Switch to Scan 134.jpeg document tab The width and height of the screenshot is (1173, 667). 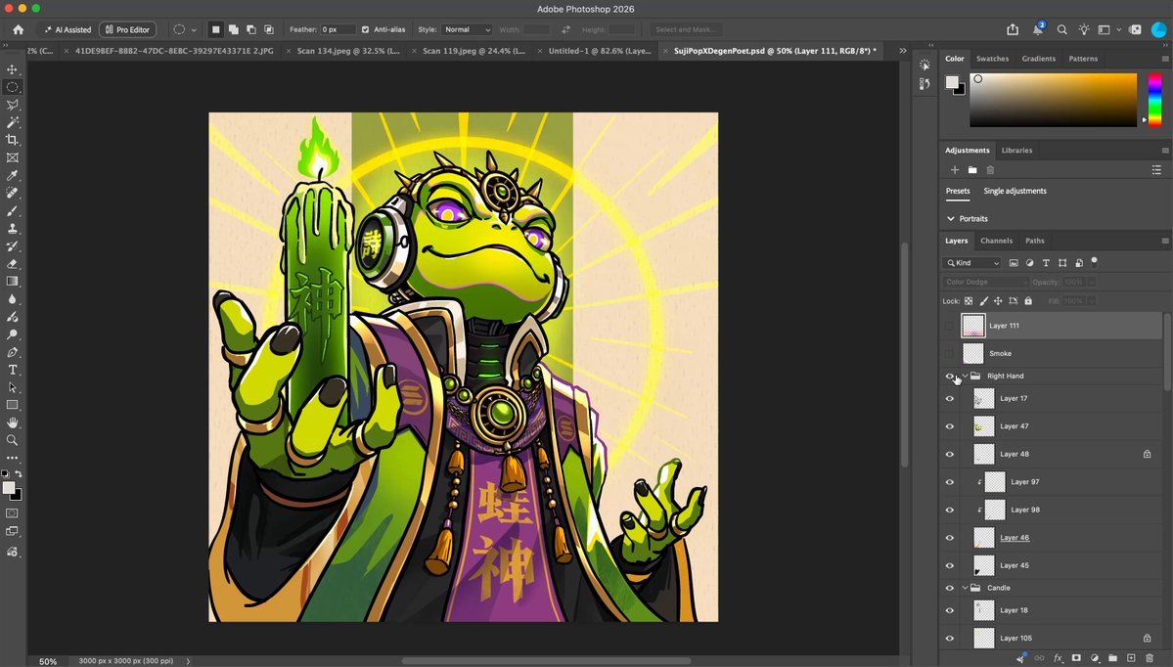(x=348, y=51)
